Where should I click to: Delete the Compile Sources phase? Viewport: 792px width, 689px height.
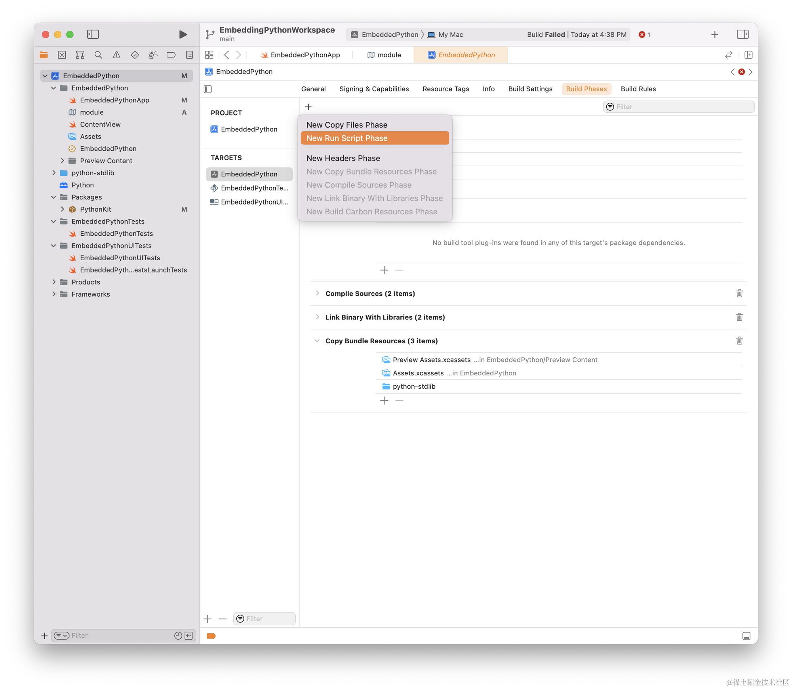(739, 293)
